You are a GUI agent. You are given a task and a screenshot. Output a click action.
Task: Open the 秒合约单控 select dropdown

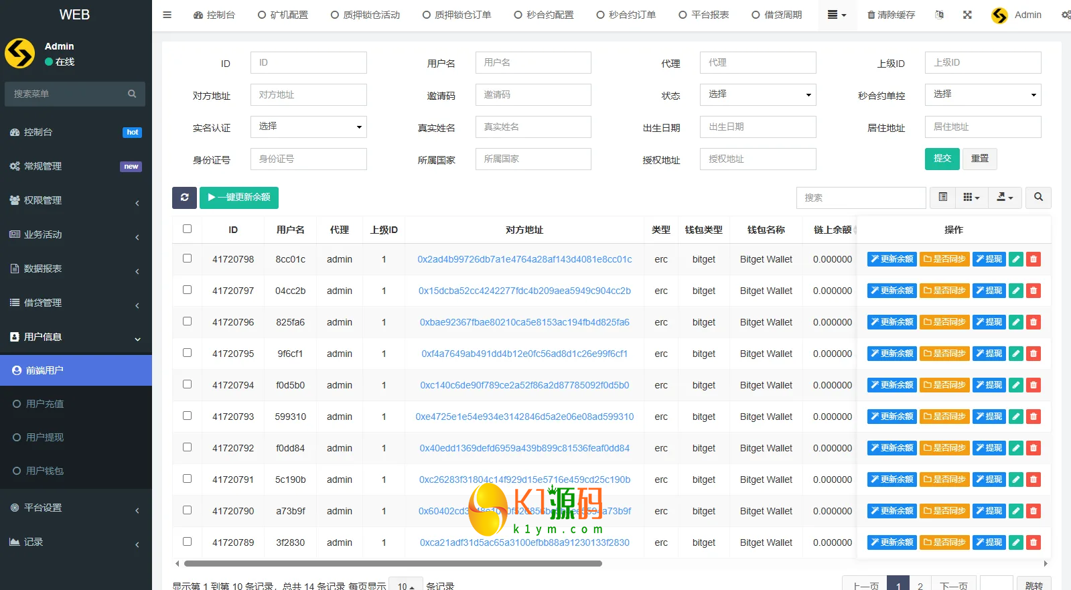click(983, 94)
